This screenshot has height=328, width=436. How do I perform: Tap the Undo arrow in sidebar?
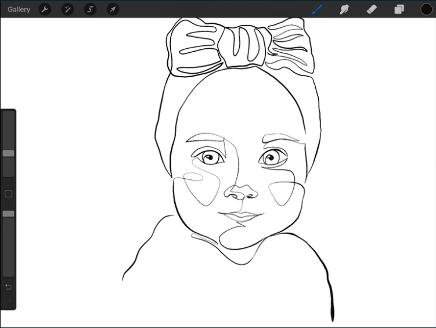pyautogui.click(x=8, y=287)
